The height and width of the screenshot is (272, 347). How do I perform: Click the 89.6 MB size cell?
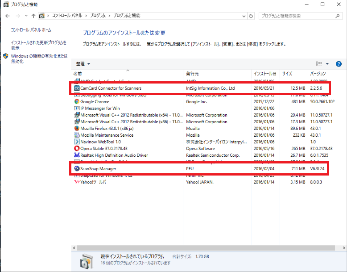pyautogui.click(x=298, y=128)
